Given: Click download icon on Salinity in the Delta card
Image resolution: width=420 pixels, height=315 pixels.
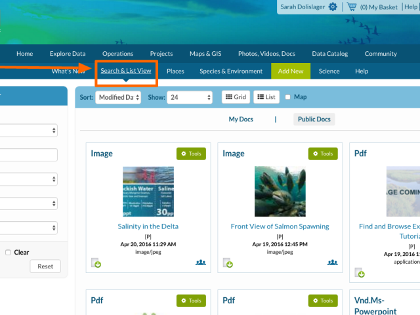Looking at the screenshot, I should [x=96, y=262].
